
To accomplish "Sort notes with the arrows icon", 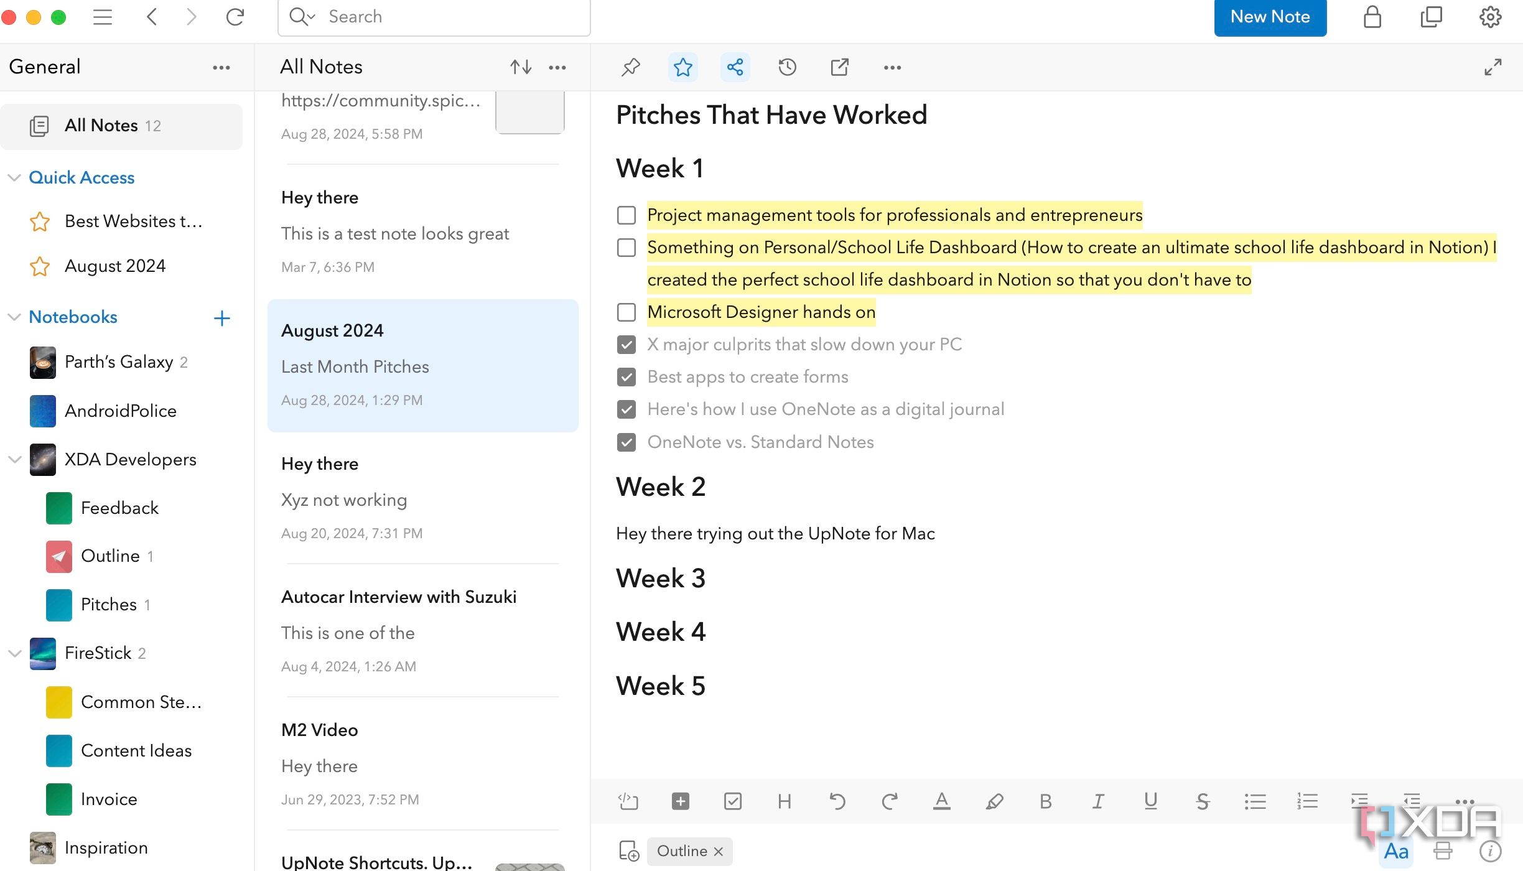I will 521,67.
